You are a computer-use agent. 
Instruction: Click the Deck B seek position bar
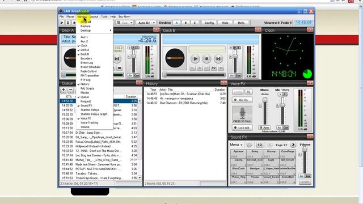tap(195, 75)
